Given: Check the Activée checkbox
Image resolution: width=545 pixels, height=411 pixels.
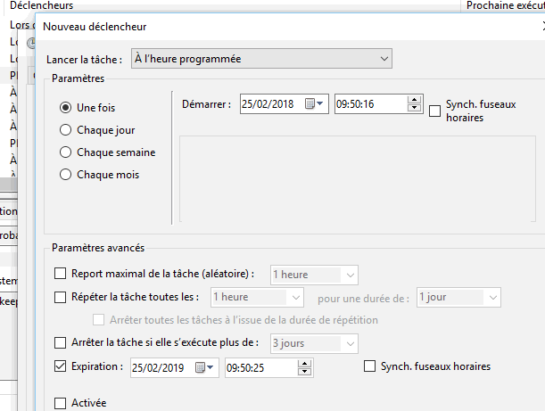Looking at the screenshot, I should (x=60, y=403).
